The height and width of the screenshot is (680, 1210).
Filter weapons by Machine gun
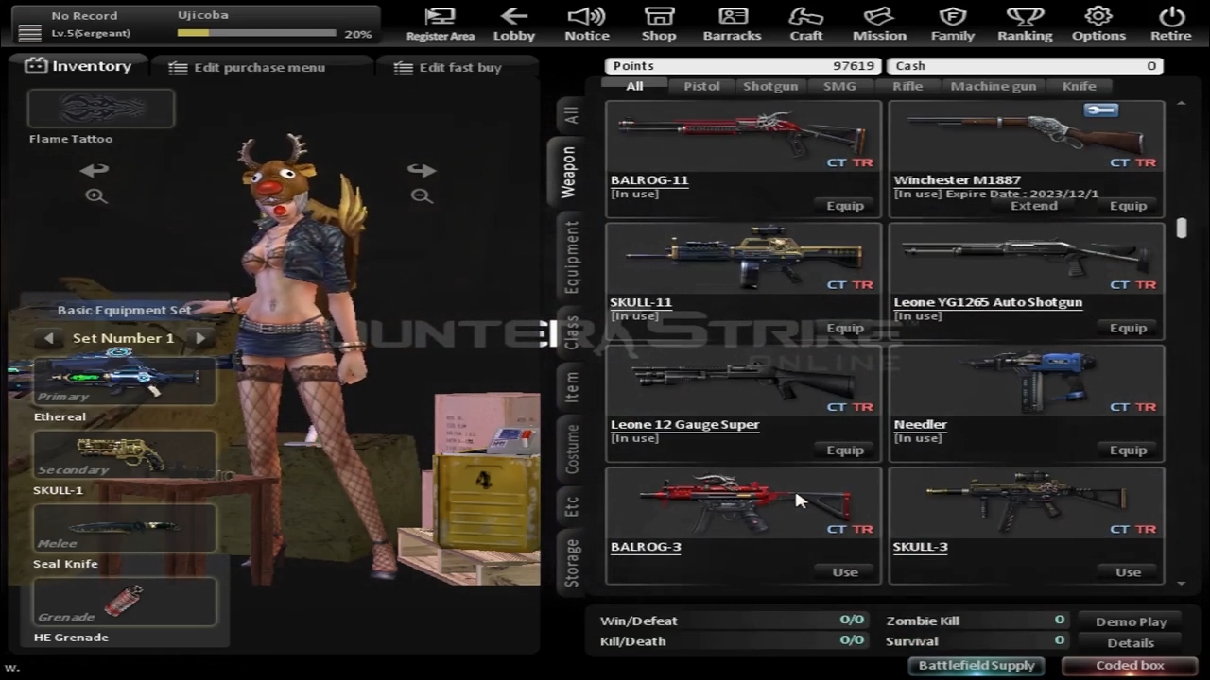click(994, 86)
